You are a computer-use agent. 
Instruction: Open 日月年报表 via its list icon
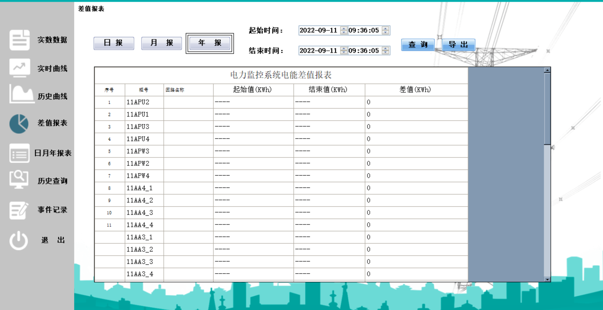pos(19,154)
